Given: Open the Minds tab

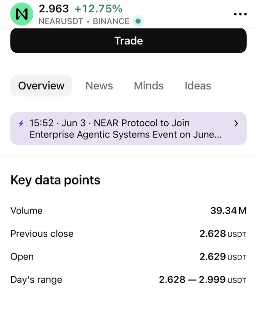Looking at the screenshot, I should tap(149, 85).
